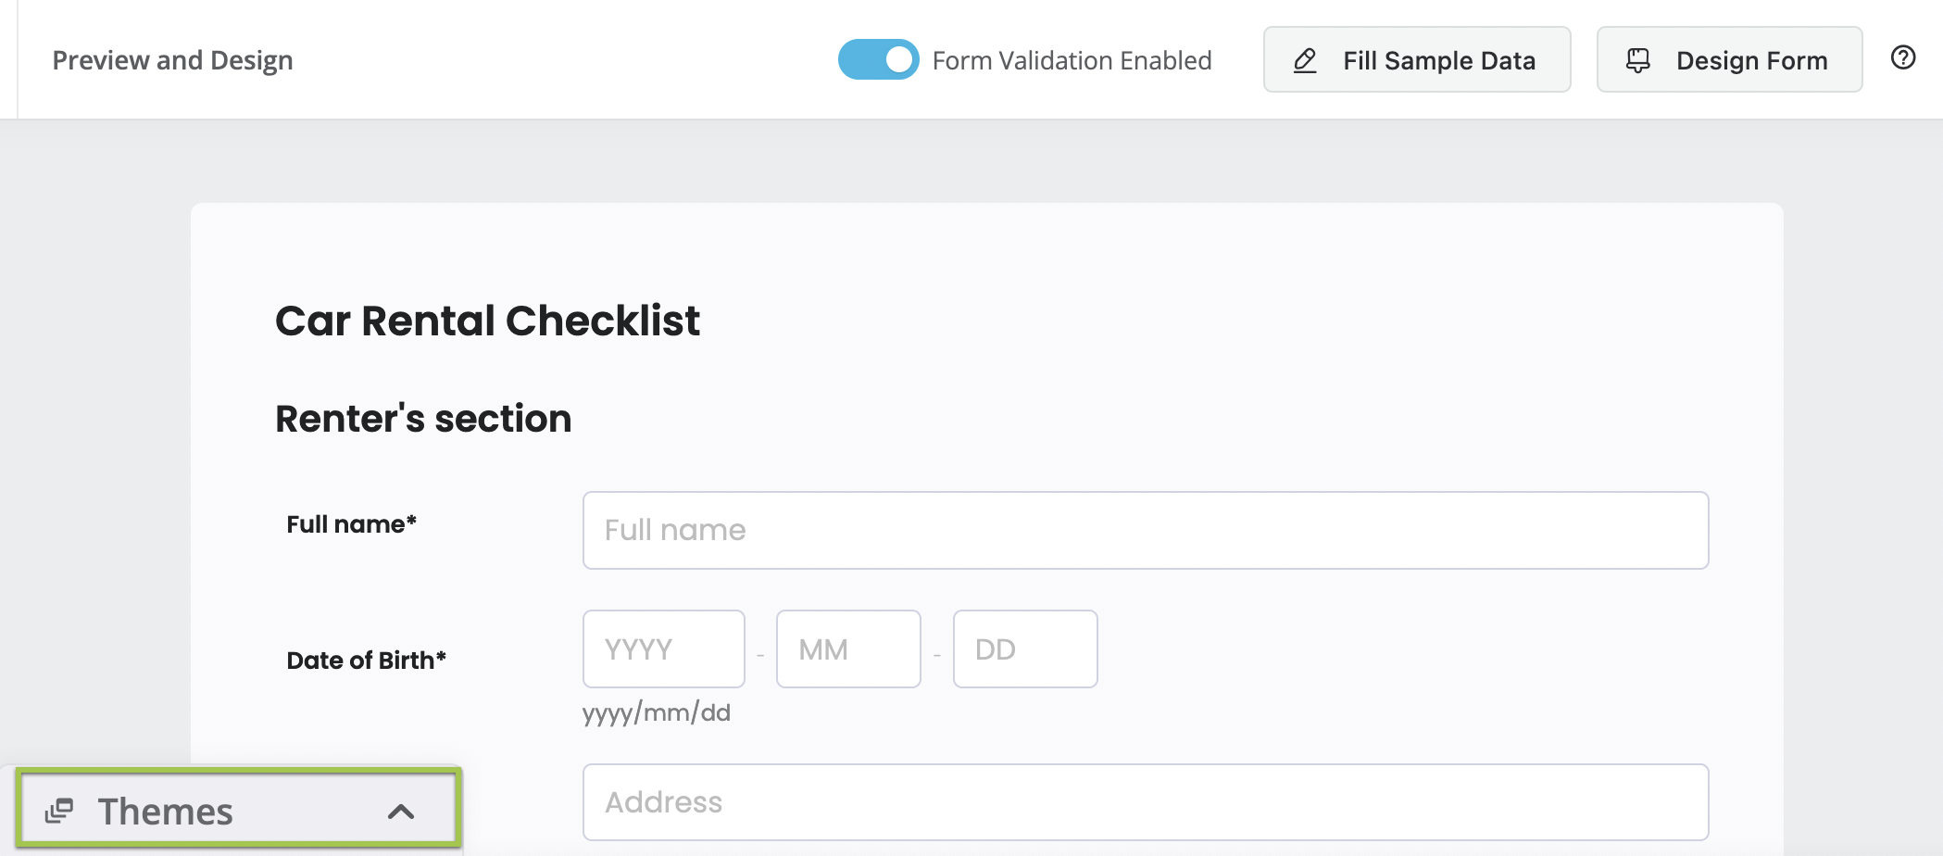The image size is (1943, 856).
Task: Click the Fill Sample Data button text
Action: (x=1439, y=61)
